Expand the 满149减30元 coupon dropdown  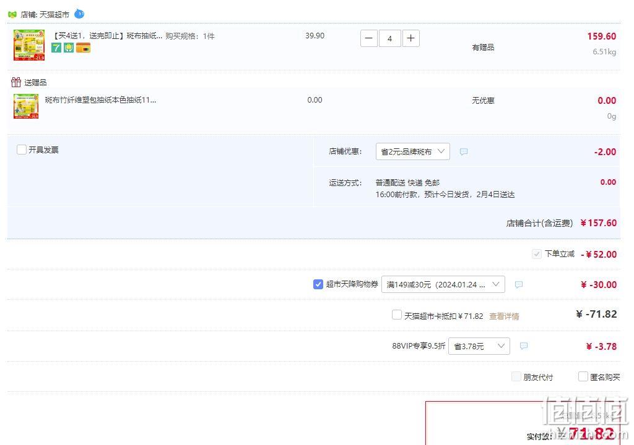[x=443, y=284]
